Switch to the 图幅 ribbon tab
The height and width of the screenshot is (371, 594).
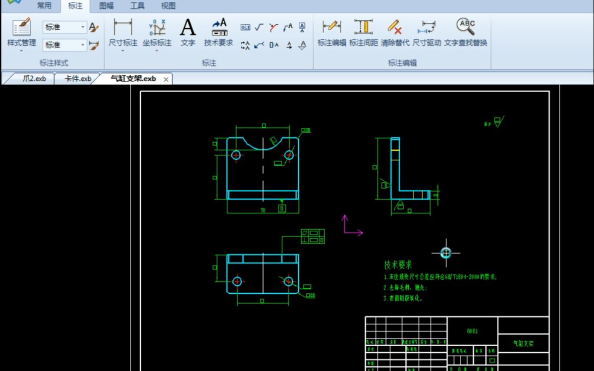(107, 5)
